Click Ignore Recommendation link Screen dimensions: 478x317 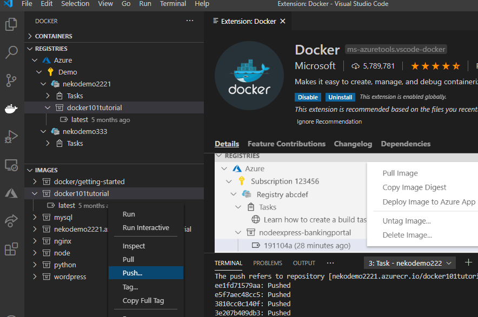pyautogui.click(x=329, y=122)
